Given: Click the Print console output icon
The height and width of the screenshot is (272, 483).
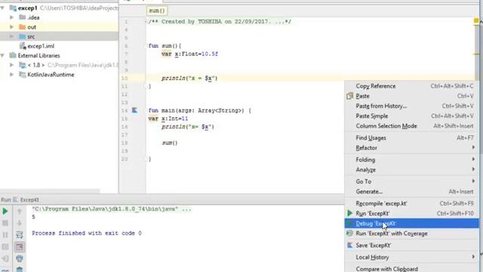Looking at the screenshot, I should click(x=19, y=258).
